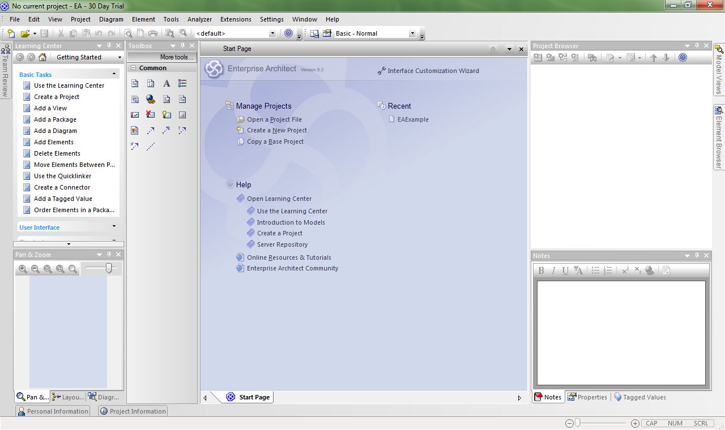
Task: Open the Analyzer menu
Action: click(x=199, y=19)
